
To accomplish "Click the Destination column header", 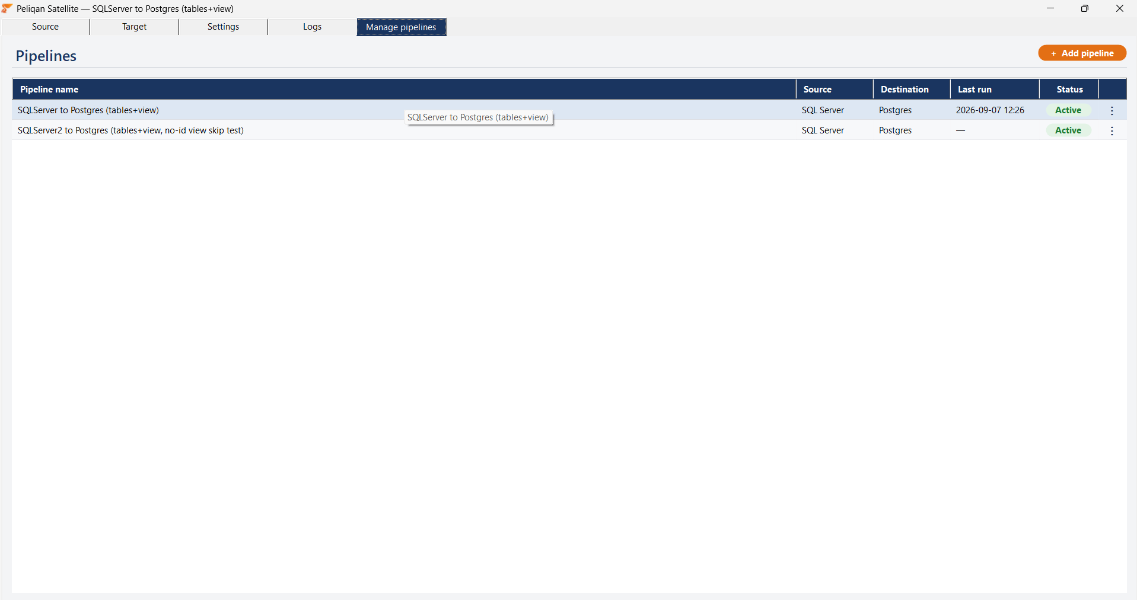I will click(x=912, y=89).
